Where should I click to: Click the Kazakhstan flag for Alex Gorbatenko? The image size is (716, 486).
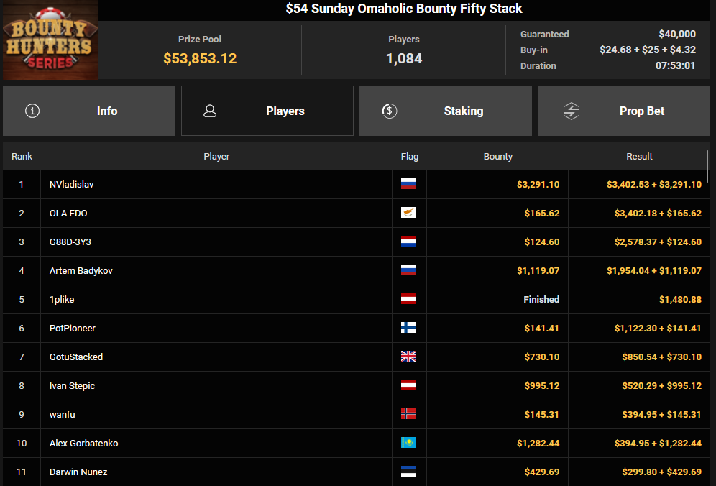click(x=408, y=443)
